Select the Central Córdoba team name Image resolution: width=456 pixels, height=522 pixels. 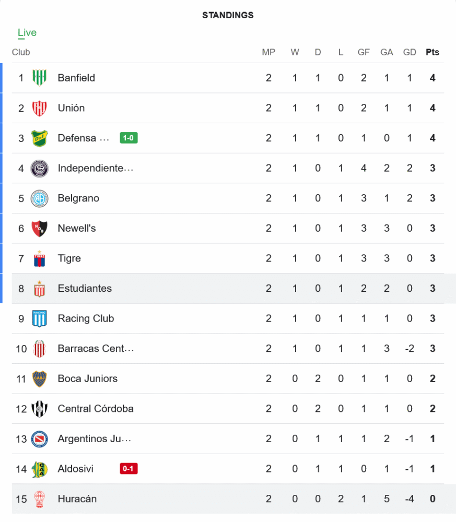pyautogui.click(x=96, y=409)
